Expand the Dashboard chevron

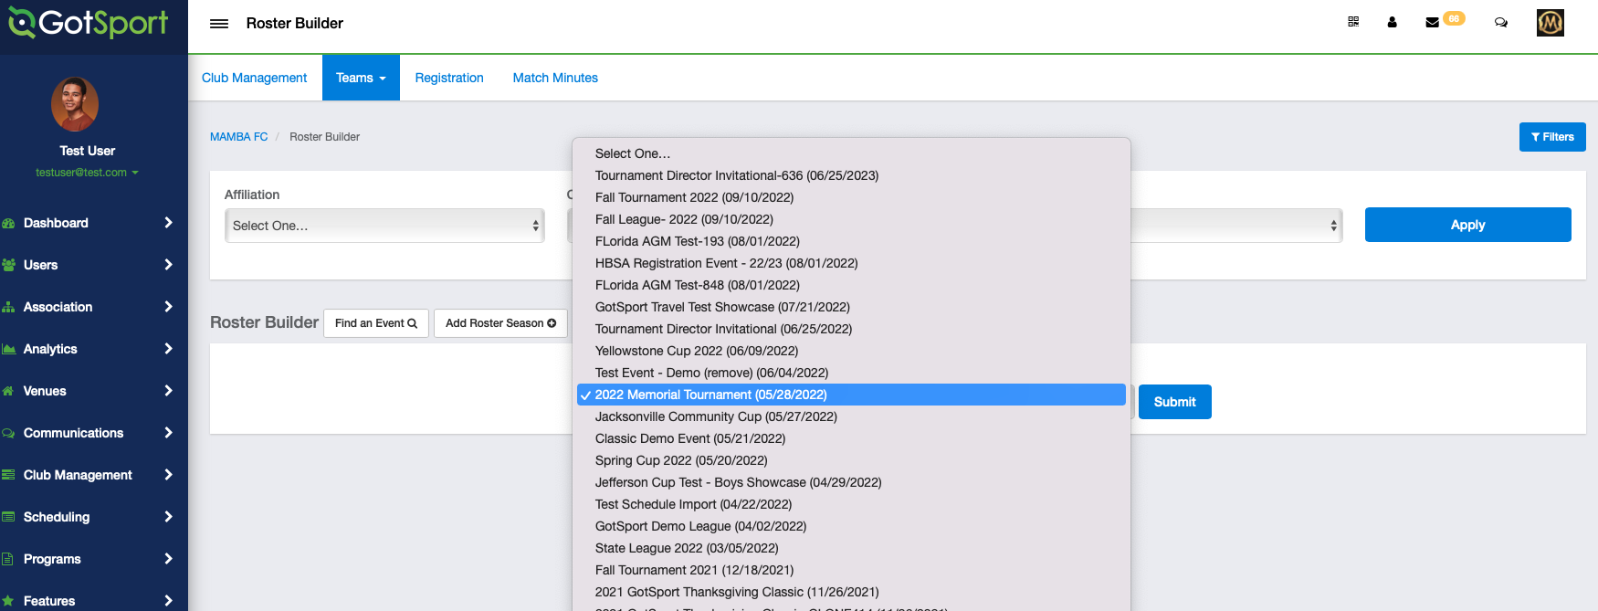click(x=168, y=223)
